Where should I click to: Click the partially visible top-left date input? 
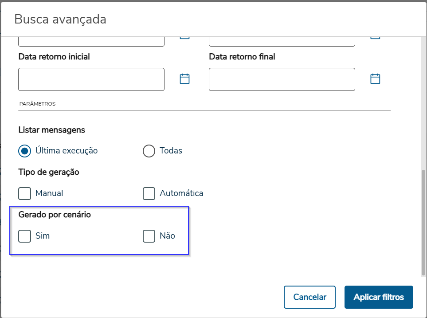pos(91,39)
